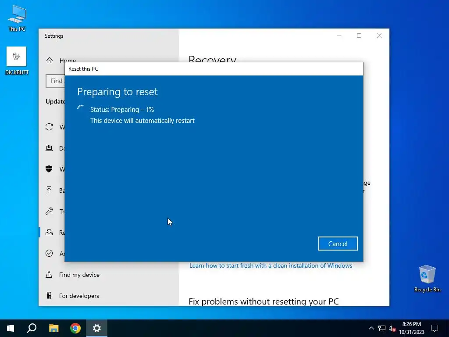This screenshot has width=449, height=337.
Task: Click the Preparing to reset heading
Action: pos(118,92)
